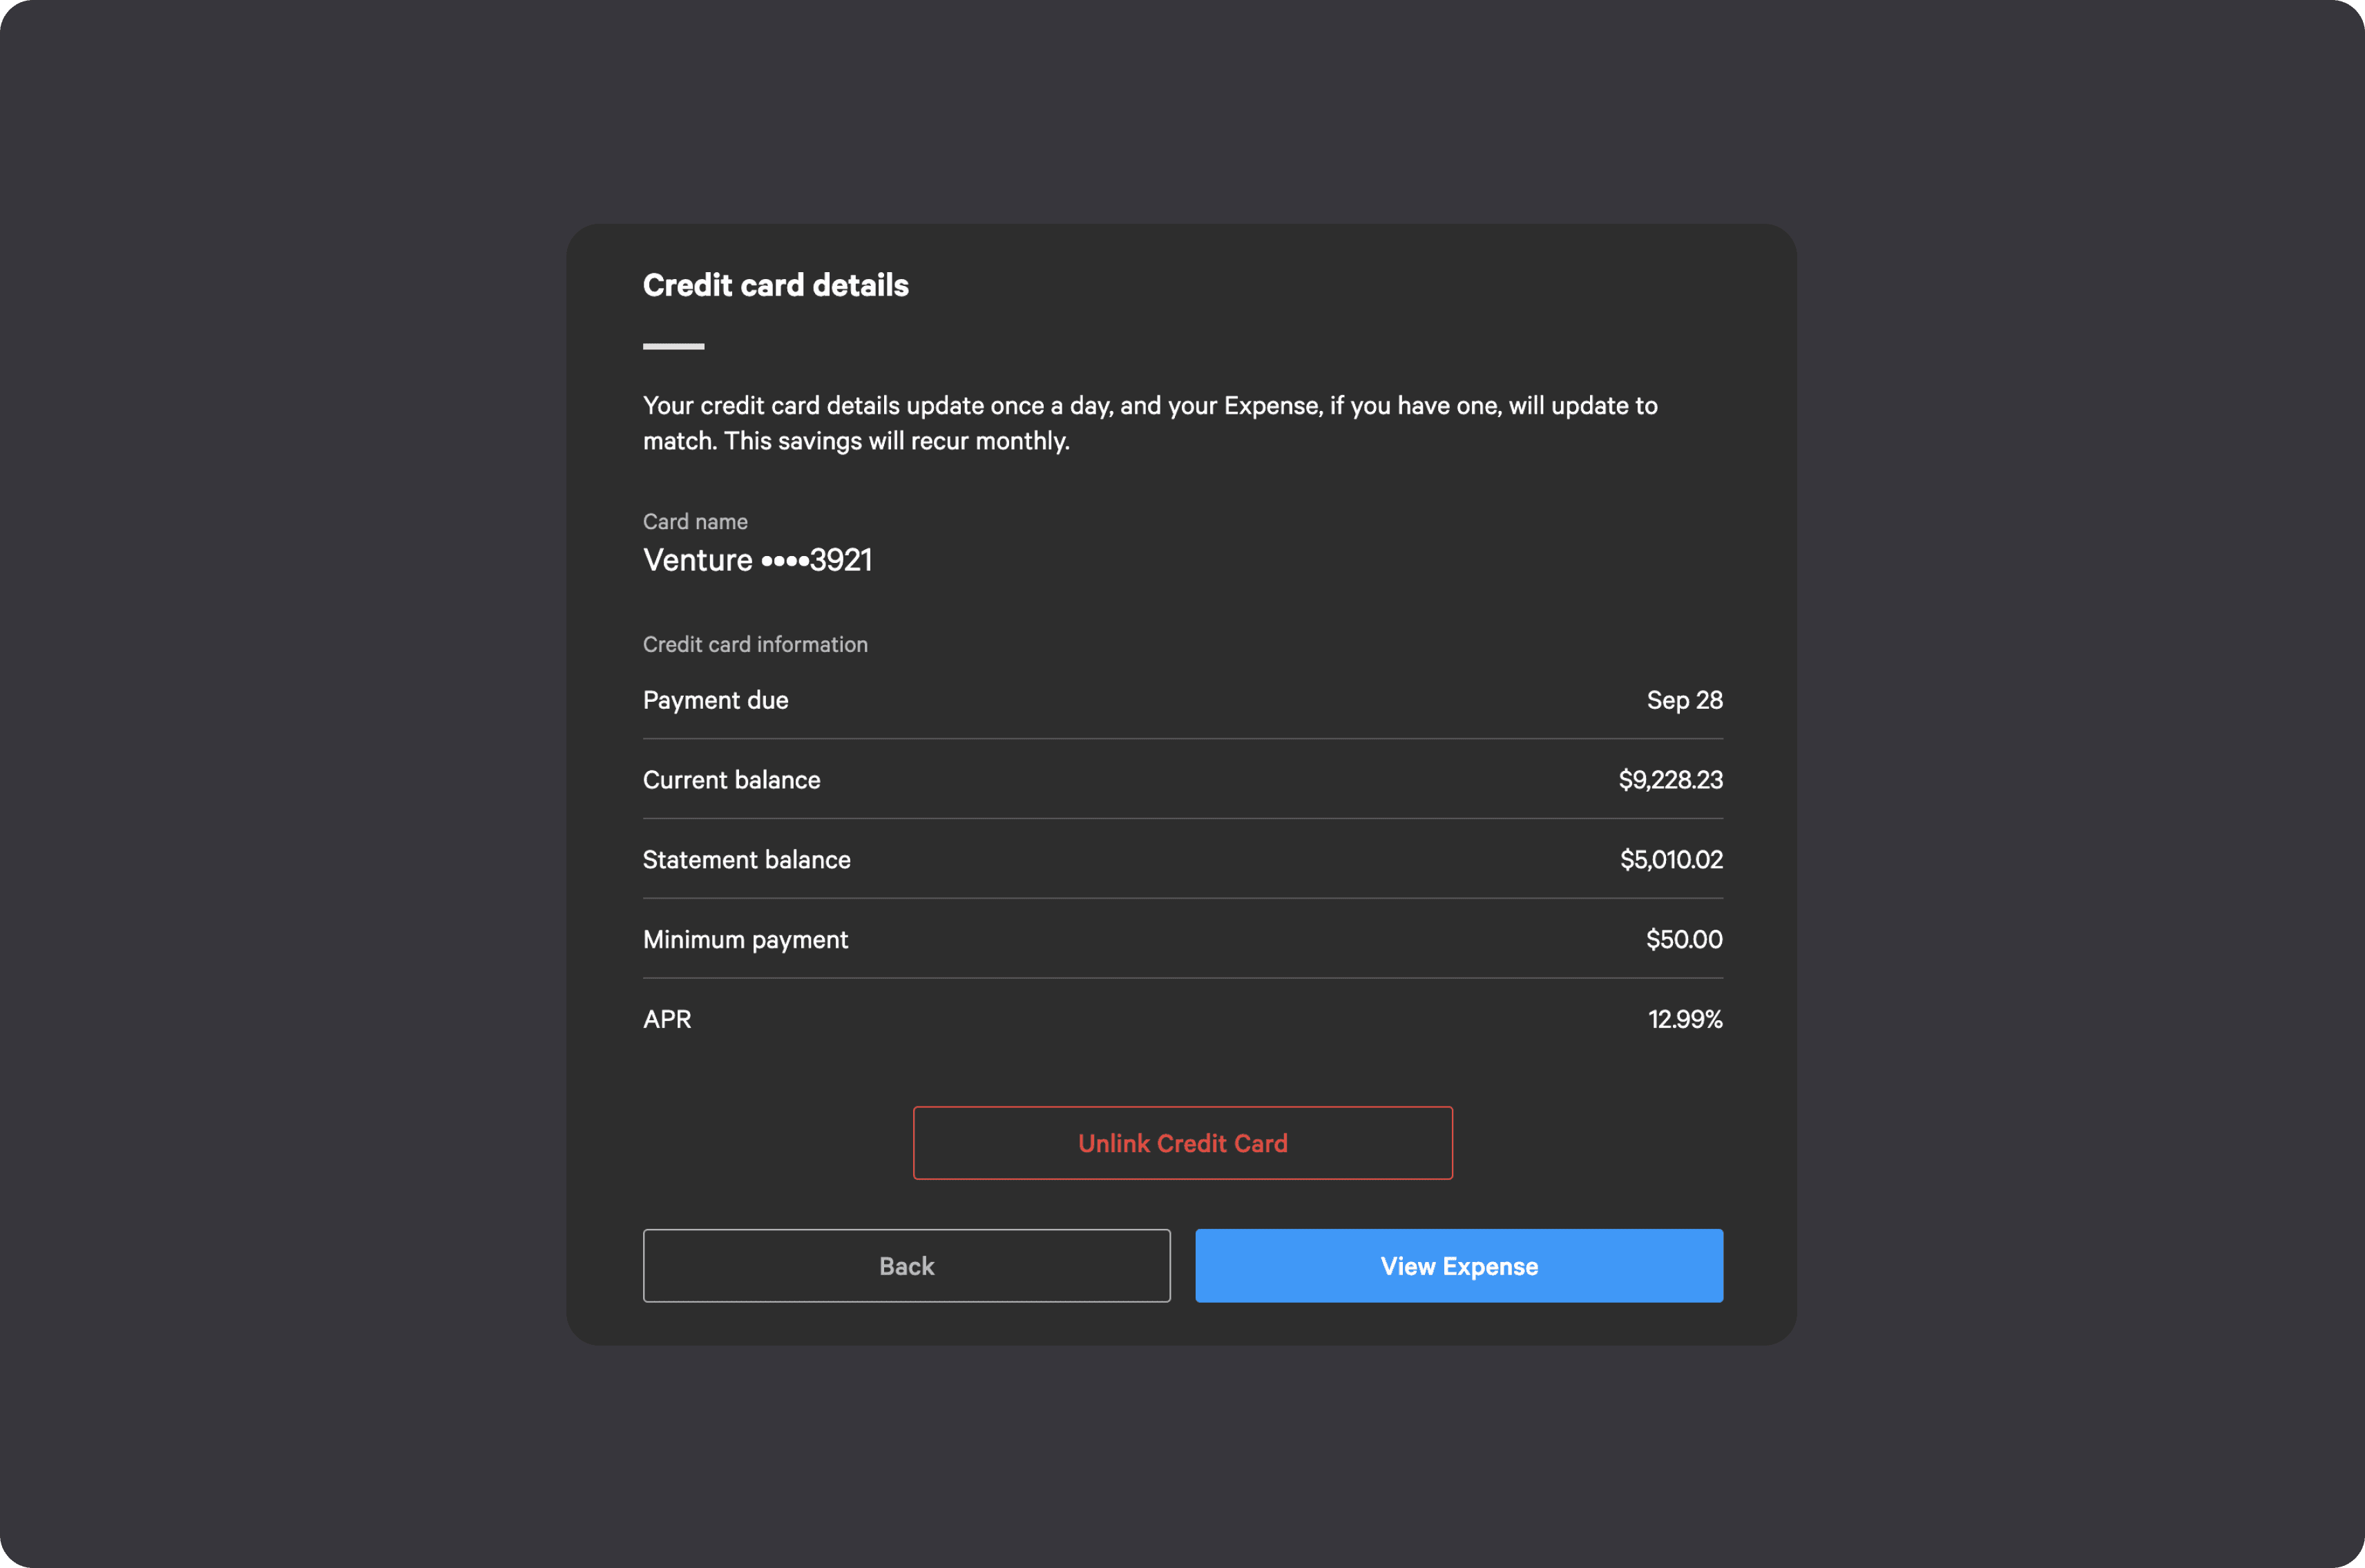This screenshot has width=2365, height=1568.
Task: Select the Minimum payment label
Action: tap(745, 940)
